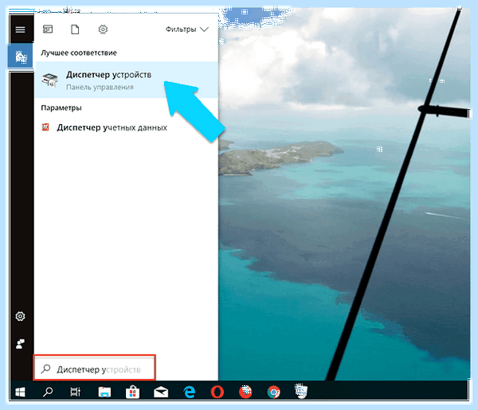Click the Параметры section heading
The image size is (478, 410).
point(61,107)
